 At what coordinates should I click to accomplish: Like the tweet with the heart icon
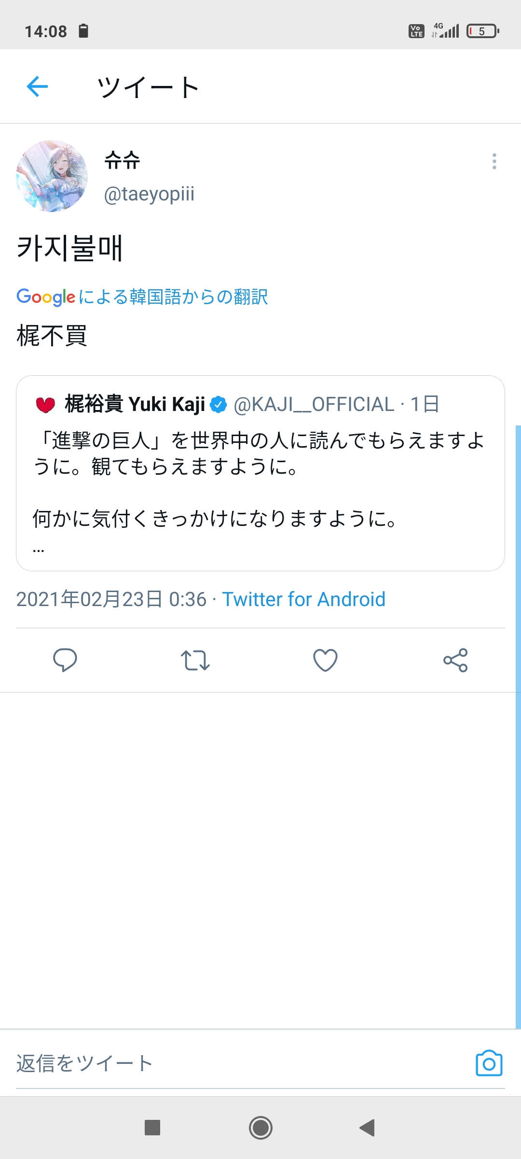(325, 660)
